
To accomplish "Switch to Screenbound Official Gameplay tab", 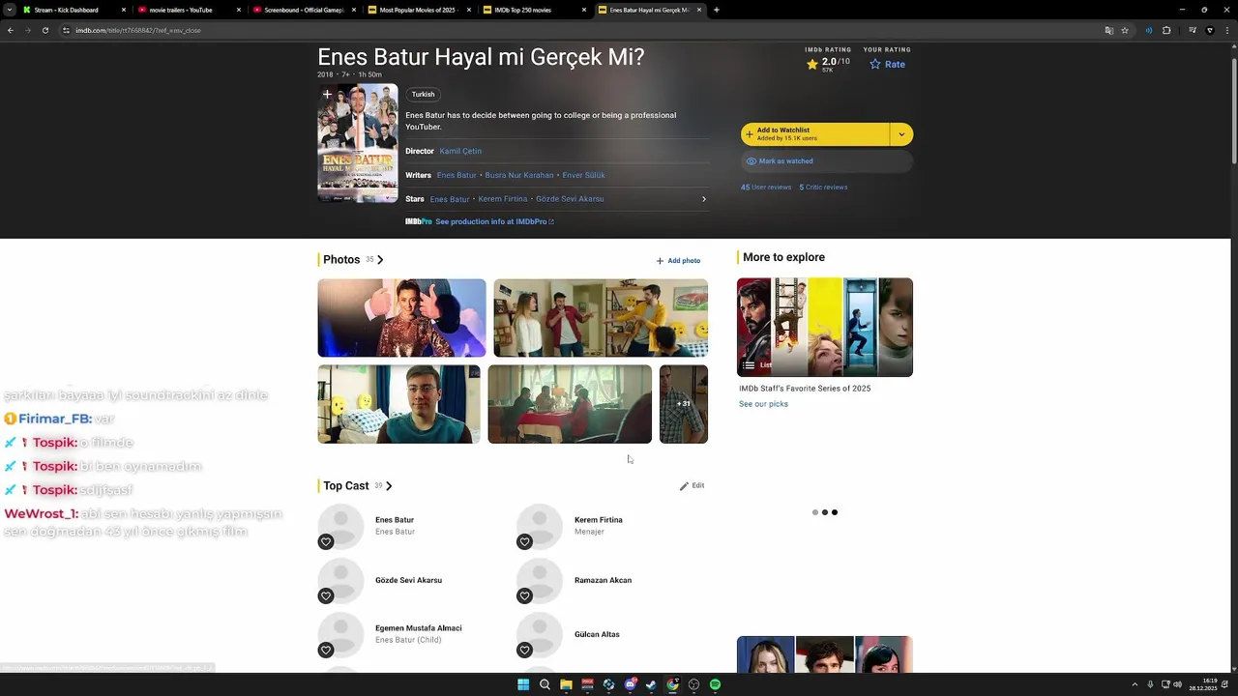I will click(x=305, y=10).
